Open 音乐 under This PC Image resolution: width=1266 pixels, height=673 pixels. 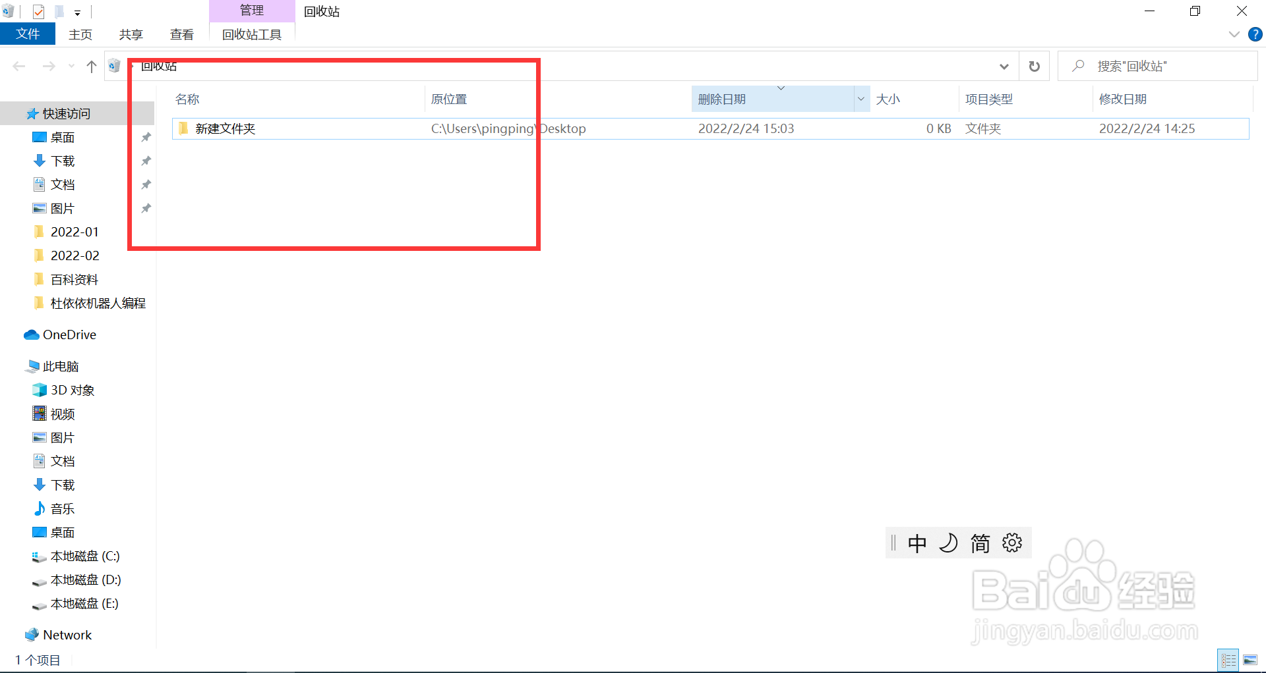pos(63,508)
